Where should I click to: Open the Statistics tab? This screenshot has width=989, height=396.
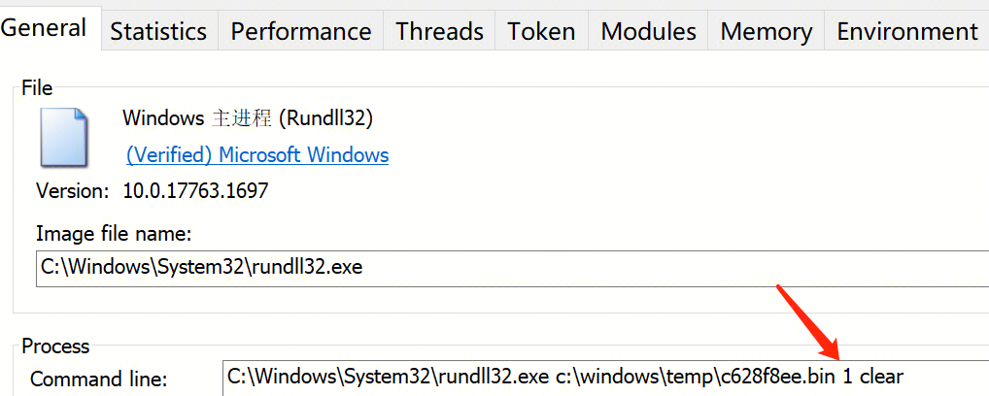point(159,31)
